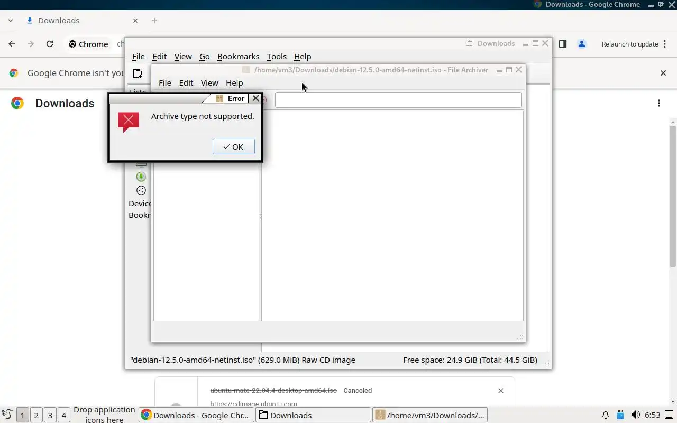This screenshot has height=423, width=677.
Task: Click the blue tray icon beside the bell
Action: [620, 415]
